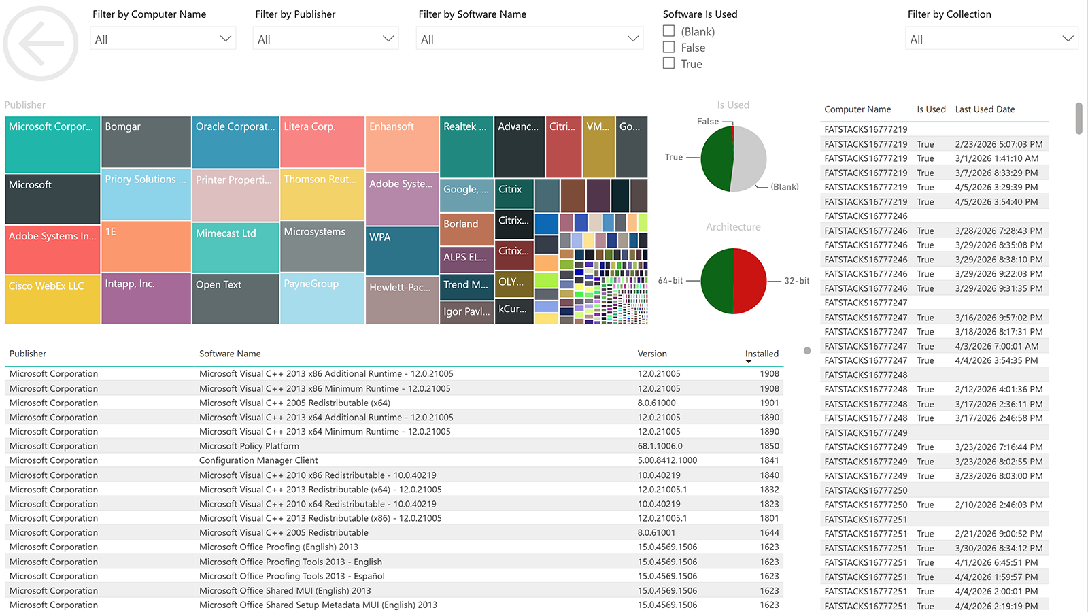This screenshot has height=612, width=1088.
Task: Click the vertical scrollbar of computer list
Action: click(1078, 118)
